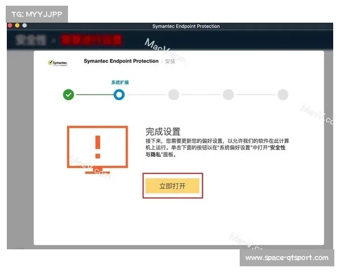This screenshot has width=340, height=272.
Task: Click the 系统扩展 step label
Action: tap(120, 82)
